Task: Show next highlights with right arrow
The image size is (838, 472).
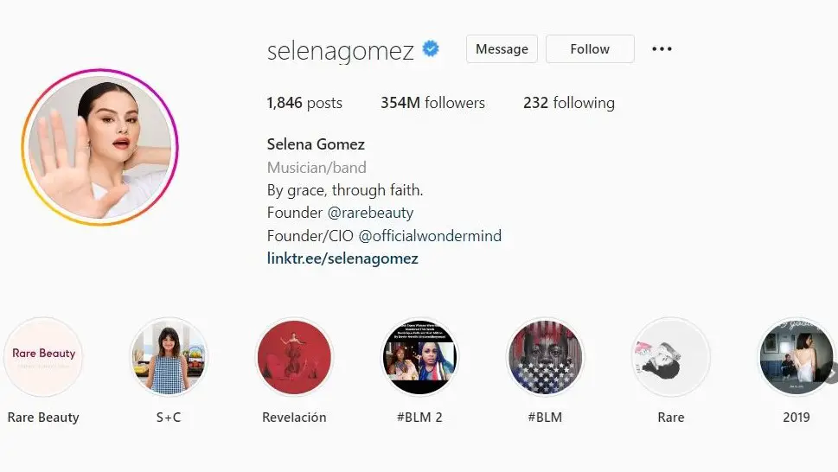Action: click(832, 372)
